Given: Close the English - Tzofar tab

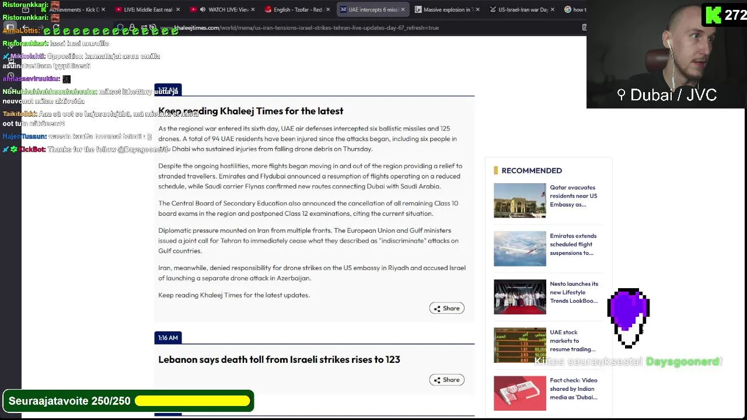Looking at the screenshot, I should (x=328, y=9).
